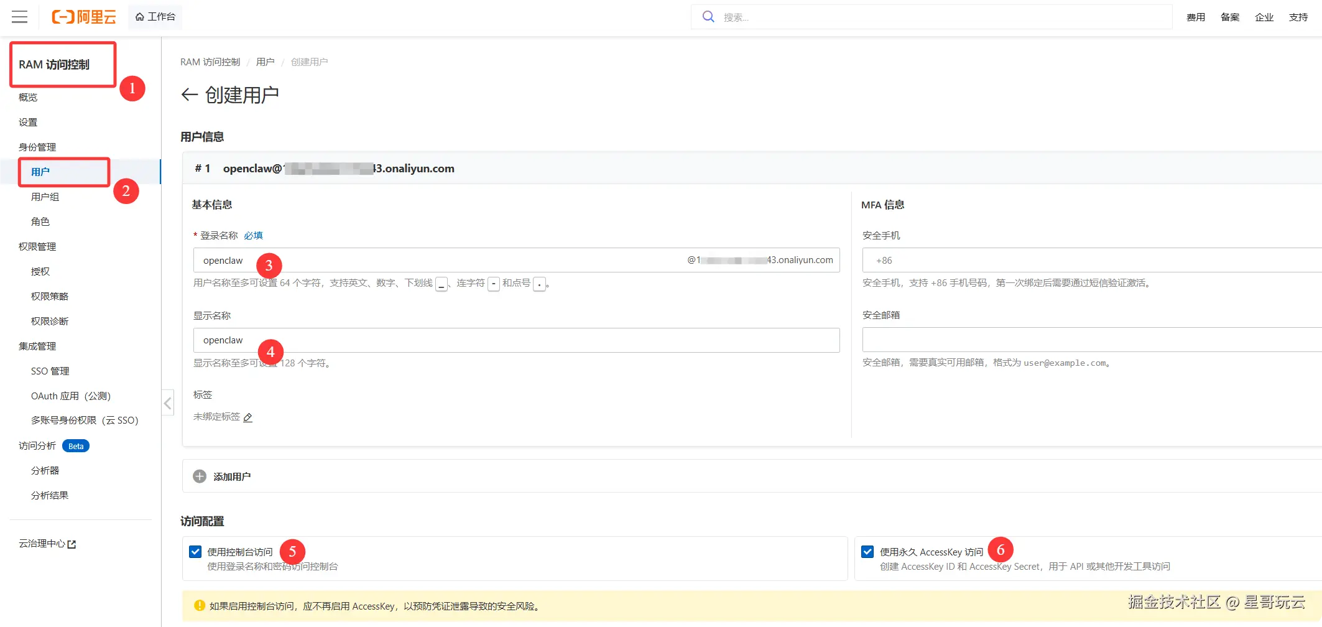Open 分析结果 in the sidebar

(x=50, y=495)
